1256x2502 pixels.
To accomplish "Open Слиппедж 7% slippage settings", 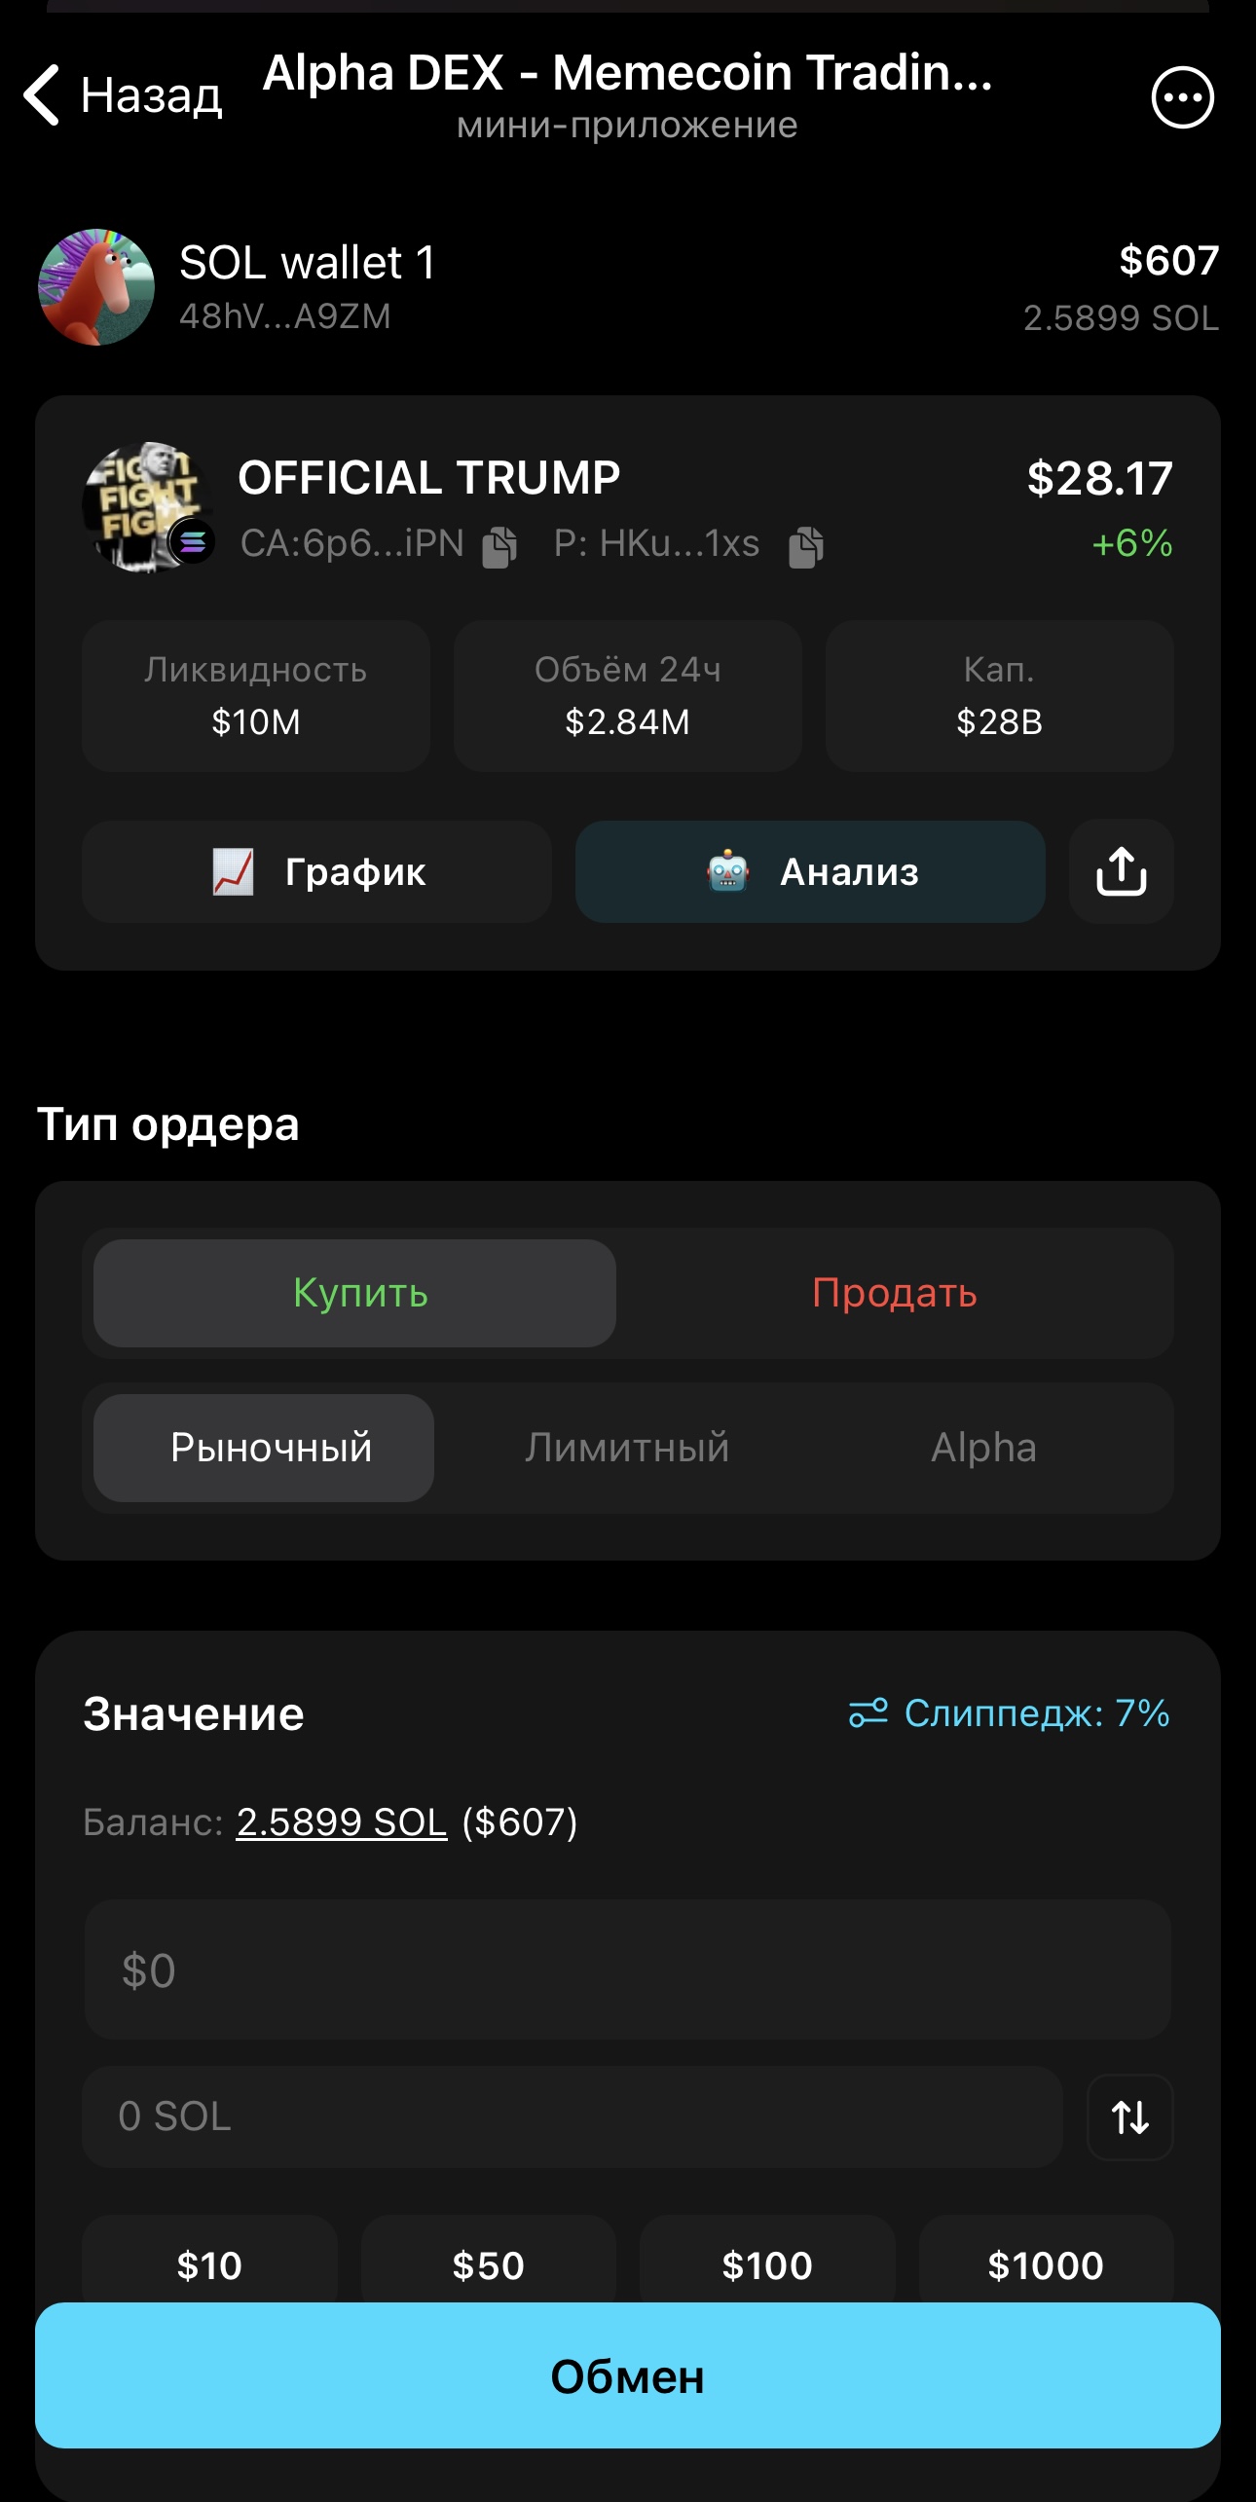I will [x=1009, y=1713].
